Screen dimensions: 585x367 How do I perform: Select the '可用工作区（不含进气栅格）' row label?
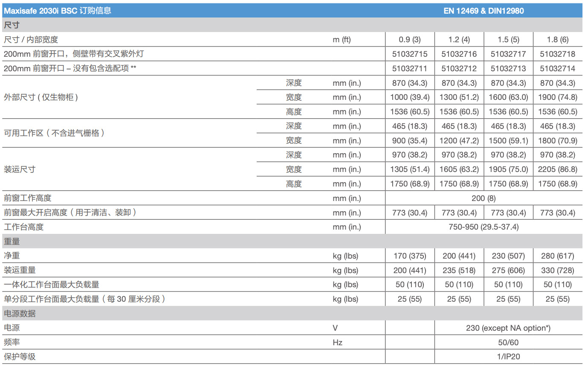(55, 133)
